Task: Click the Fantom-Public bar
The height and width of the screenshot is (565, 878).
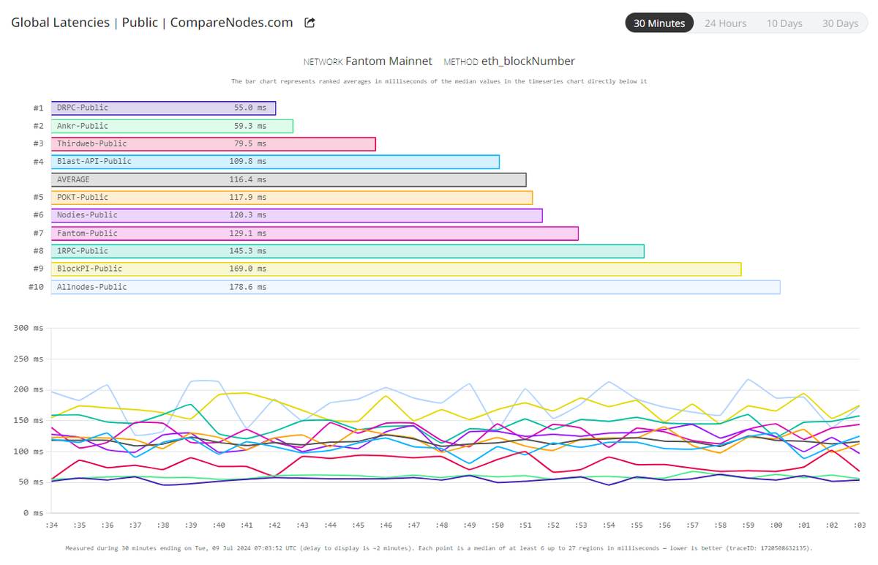Action: pos(315,233)
